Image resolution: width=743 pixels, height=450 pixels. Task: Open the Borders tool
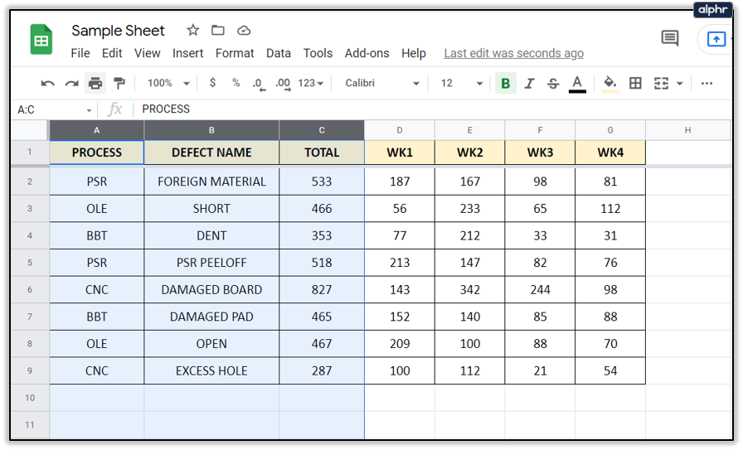click(x=635, y=83)
